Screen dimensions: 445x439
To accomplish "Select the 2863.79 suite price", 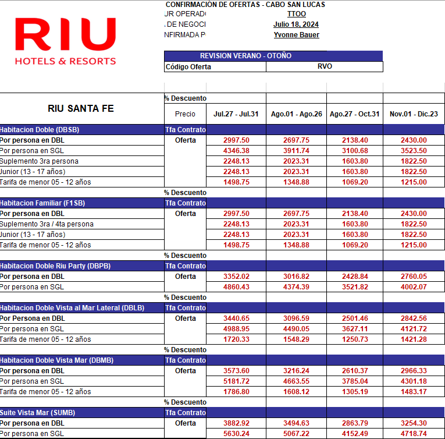I will pyautogui.click(x=355, y=423).
